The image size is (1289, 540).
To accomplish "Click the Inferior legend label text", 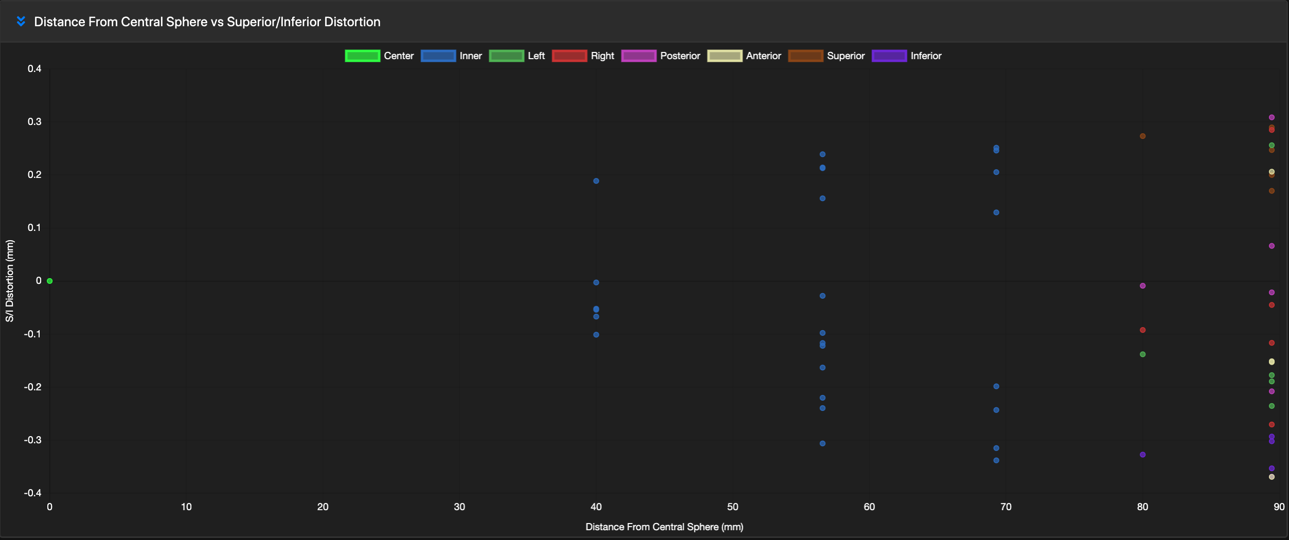I will point(926,56).
